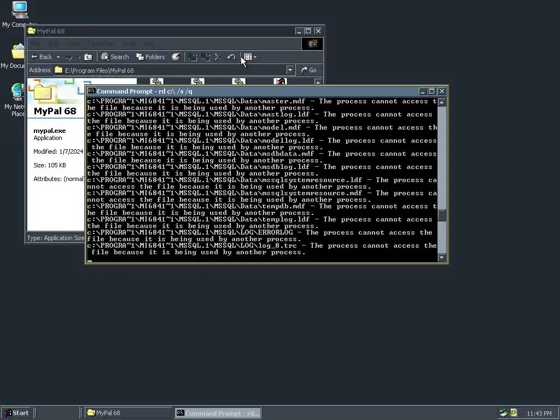Click the ERRORLOG line in Command Prompt
The width and height of the screenshot is (560, 420).
(260, 236)
